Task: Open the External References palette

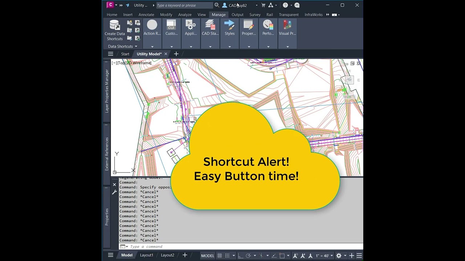Action: coord(107,154)
